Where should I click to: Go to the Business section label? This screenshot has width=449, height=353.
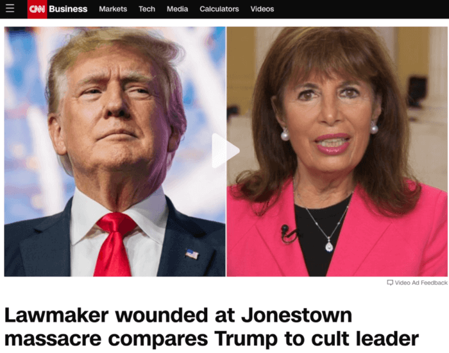[68, 9]
